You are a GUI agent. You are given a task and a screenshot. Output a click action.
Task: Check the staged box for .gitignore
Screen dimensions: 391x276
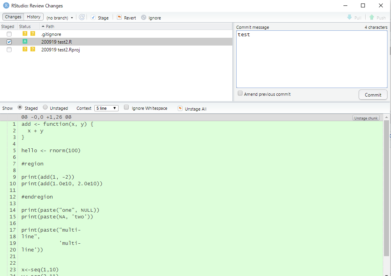click(x=9, y=34)
